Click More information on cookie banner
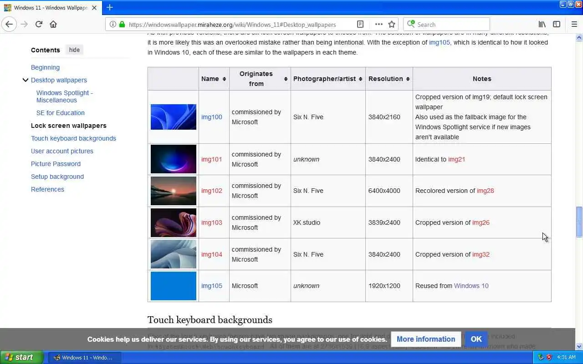Viewport: 583px width, 364px height. click(x=426, y=339)
